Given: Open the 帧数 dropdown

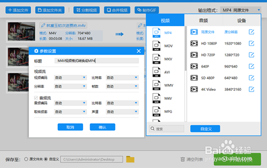Looking at the screenshot, I should click(x=122, y=86).
